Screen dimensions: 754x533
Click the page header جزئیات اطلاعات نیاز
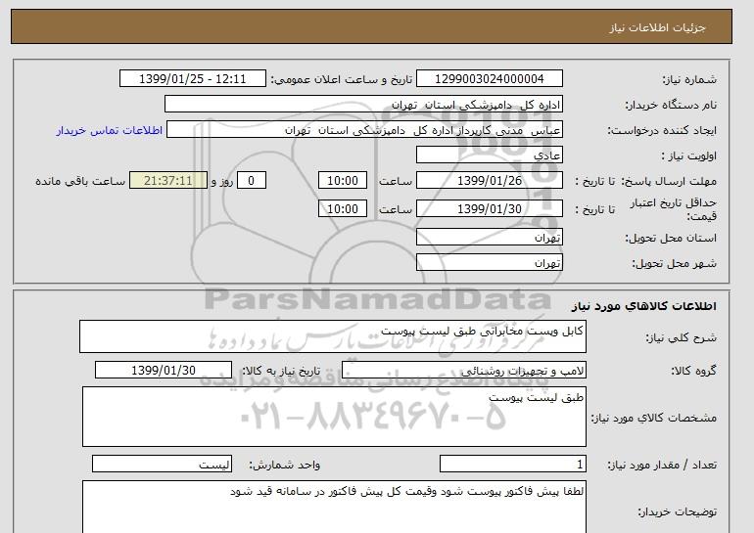pos(657,27)
